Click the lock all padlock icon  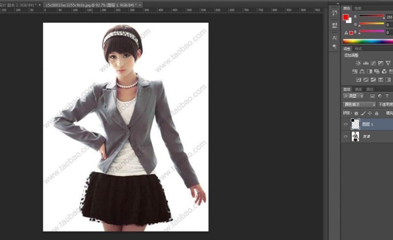377,113
